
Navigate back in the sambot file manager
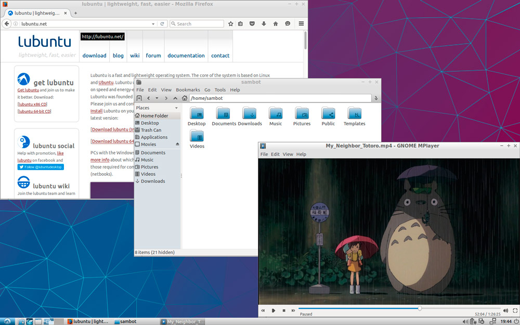(149, 98)
